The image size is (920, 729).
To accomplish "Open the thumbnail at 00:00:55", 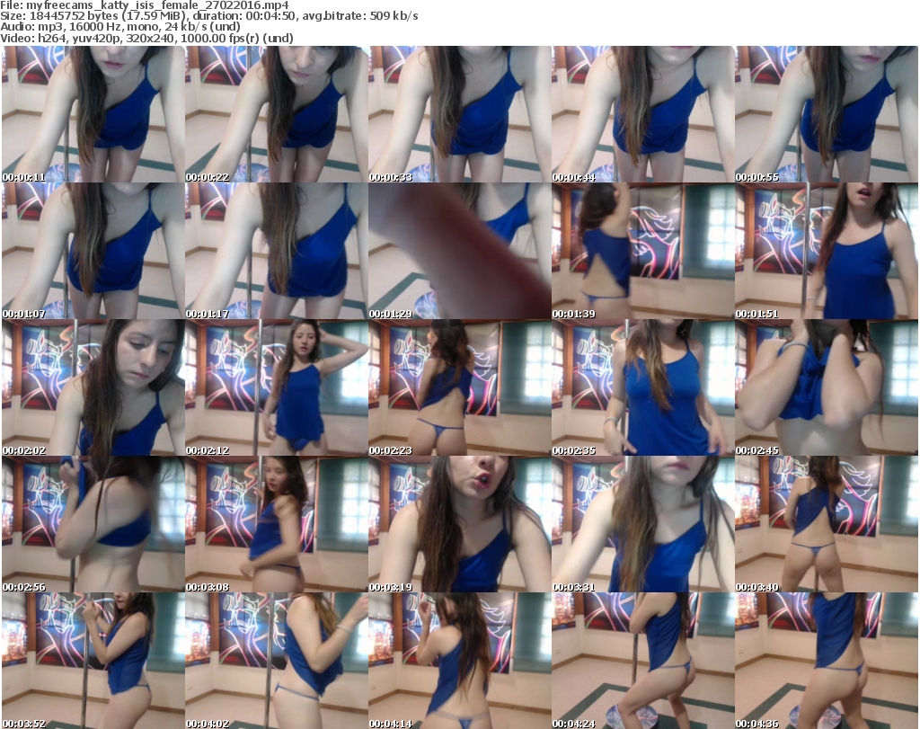I will click(827, 114).
